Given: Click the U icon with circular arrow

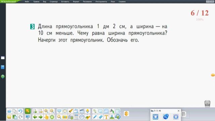Looking at the screenshot, I should click(118, 117).
